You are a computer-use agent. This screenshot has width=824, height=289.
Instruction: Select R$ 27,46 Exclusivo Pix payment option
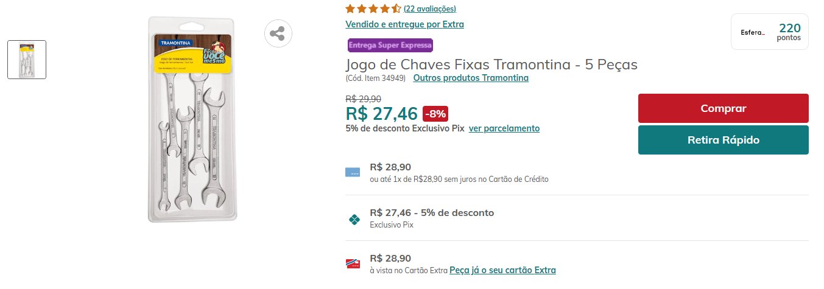point(576,218)
